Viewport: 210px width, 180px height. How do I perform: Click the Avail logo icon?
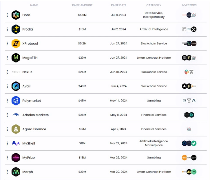coord(16,86)
